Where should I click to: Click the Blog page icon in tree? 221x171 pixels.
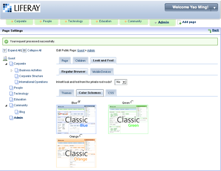click(x=17, y=112)
